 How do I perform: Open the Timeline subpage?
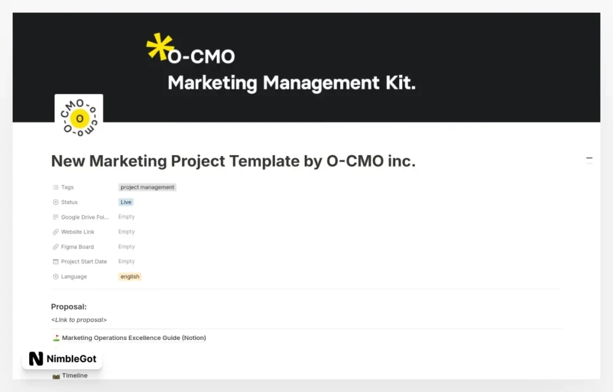pos(77,375)
